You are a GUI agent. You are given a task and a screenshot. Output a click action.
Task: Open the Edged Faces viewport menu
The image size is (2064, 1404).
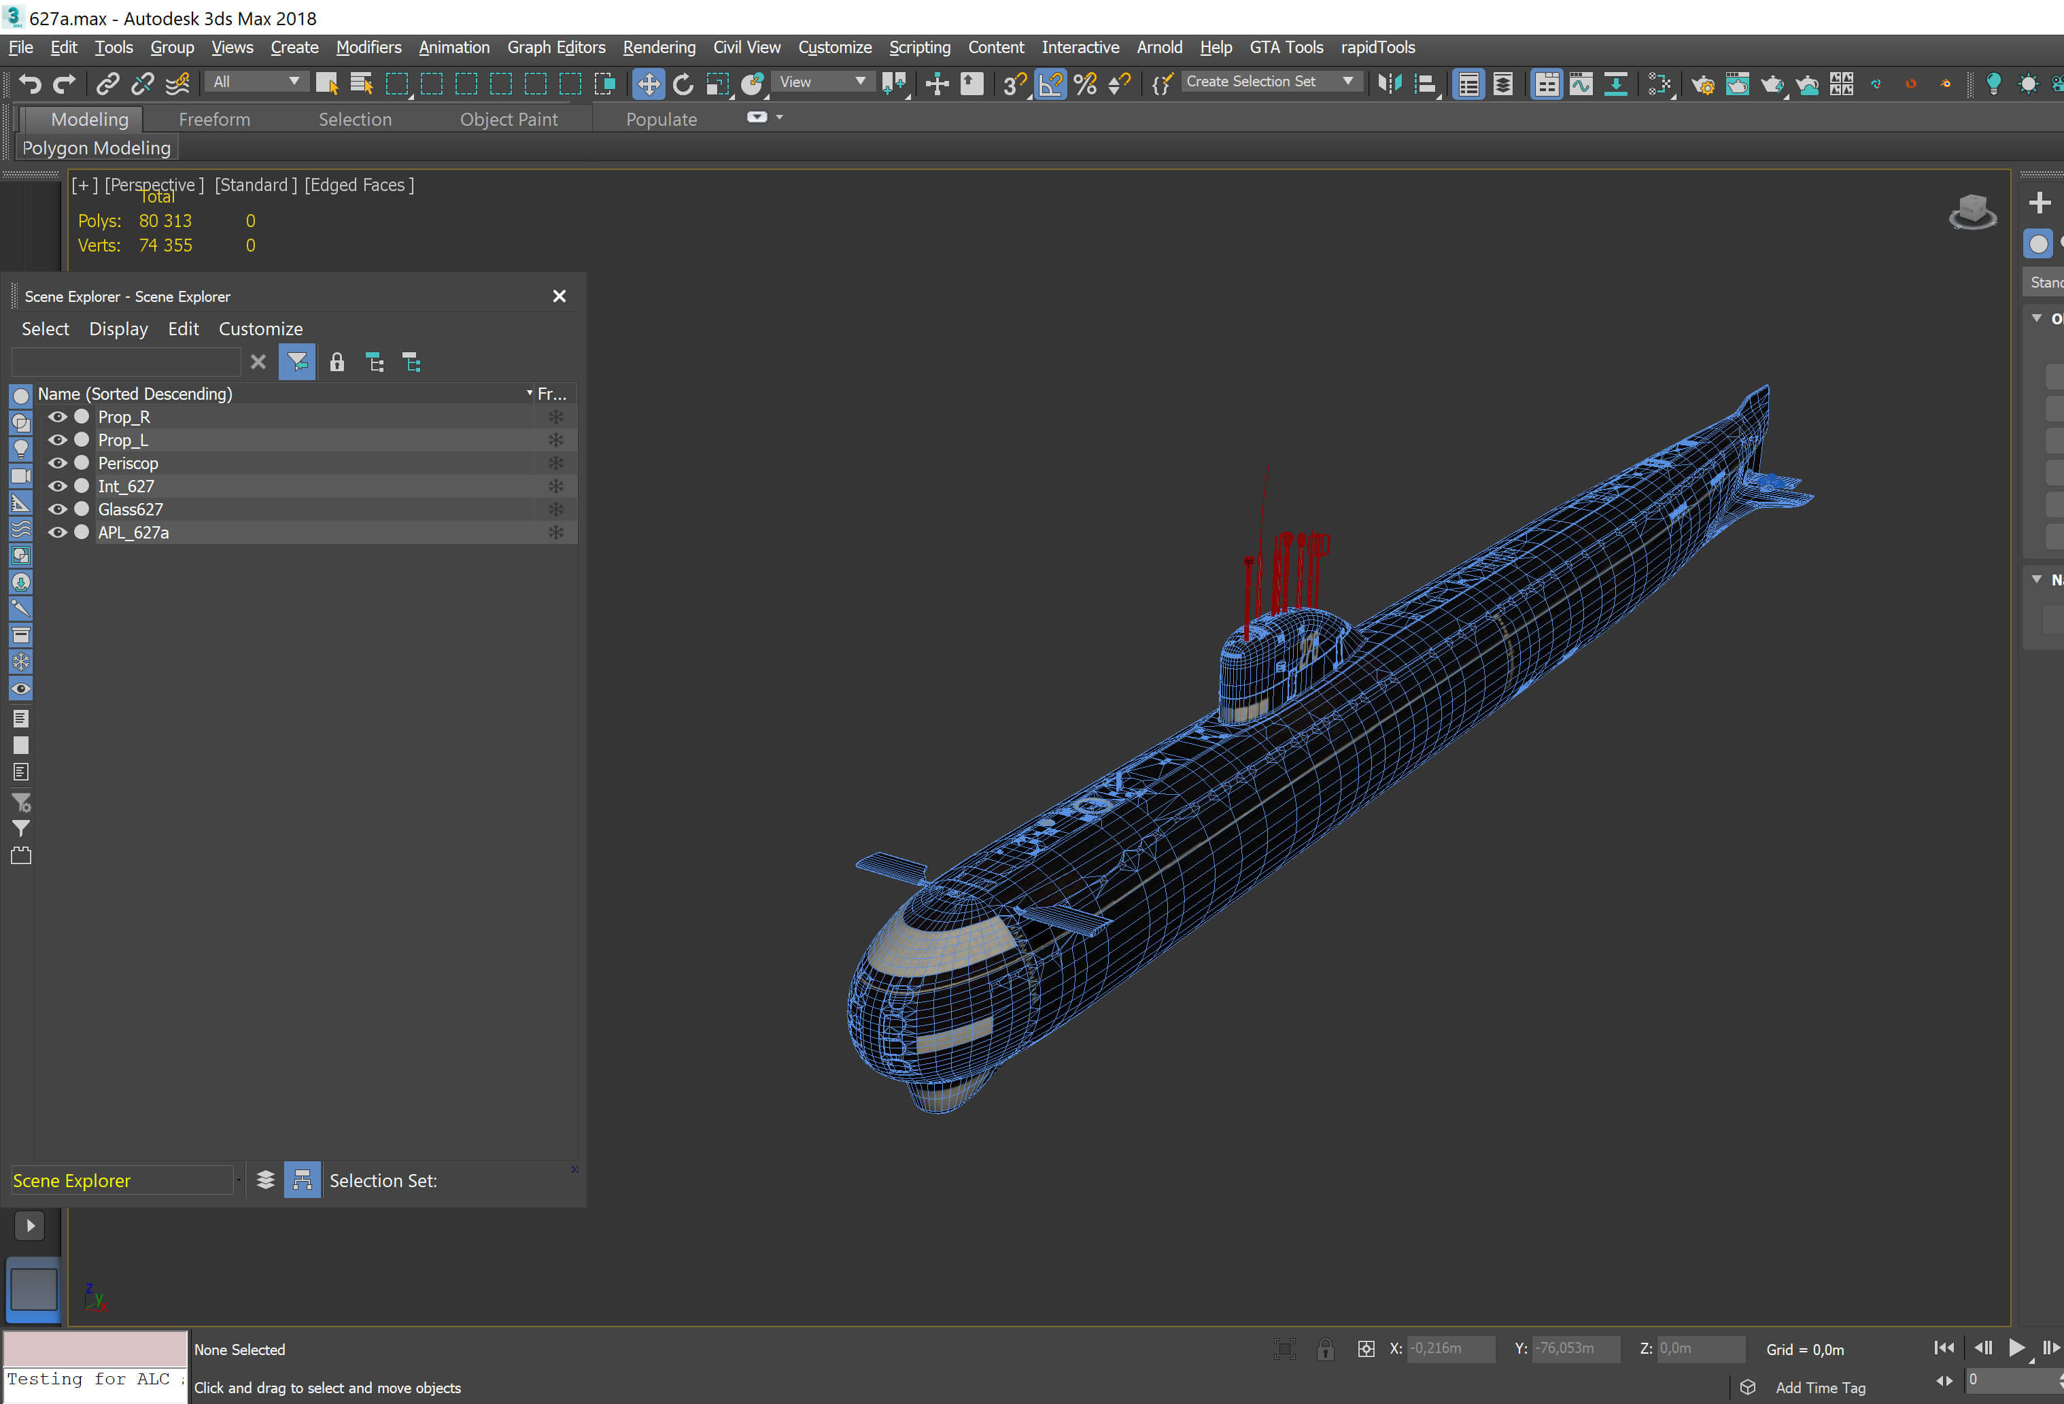pyautogui.click(x=359, y=185)
